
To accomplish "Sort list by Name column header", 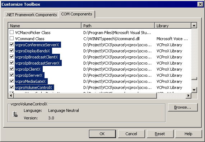I will [45, 26].
